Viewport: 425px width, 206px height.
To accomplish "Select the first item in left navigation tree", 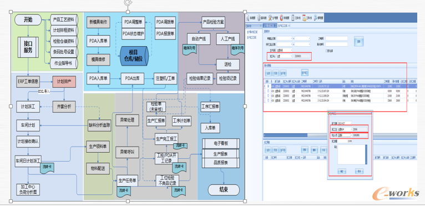I will [x=252, y=32].
